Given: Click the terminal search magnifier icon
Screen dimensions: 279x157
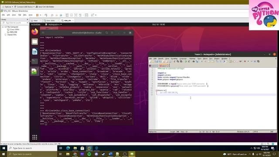Looking at the screenshot, I should coord(106,33).
